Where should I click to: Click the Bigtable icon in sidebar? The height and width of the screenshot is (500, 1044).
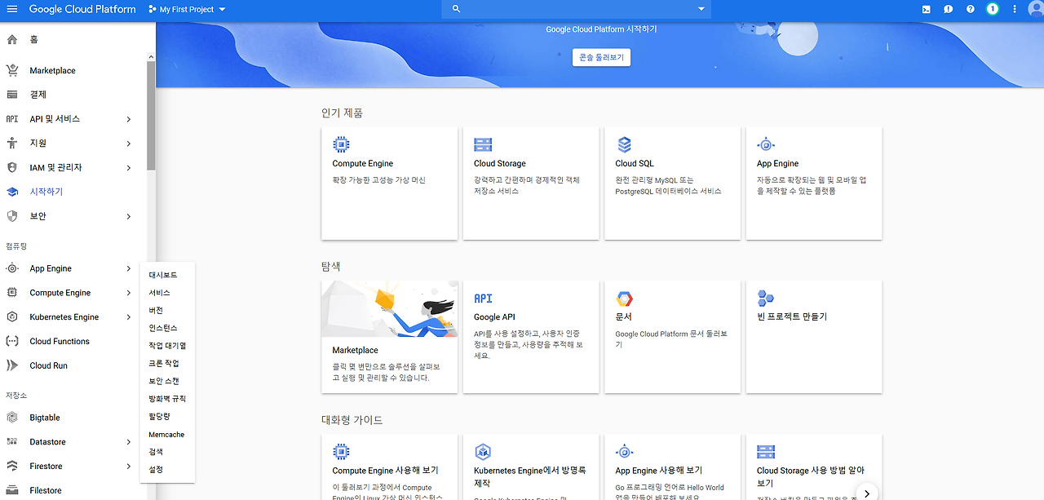tap(12, 418)
